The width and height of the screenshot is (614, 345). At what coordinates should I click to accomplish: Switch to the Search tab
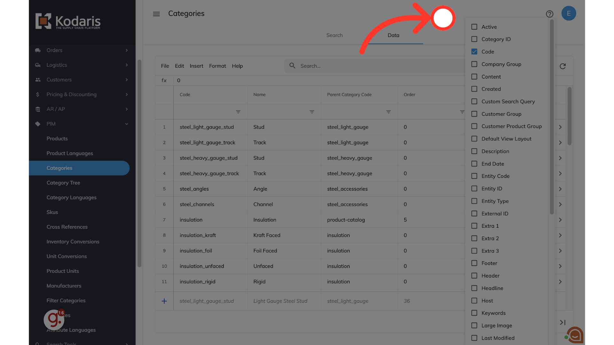334,35
